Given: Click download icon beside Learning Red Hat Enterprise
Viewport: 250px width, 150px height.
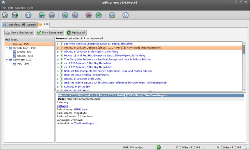Looking at the screenshot, I should 61,44.
